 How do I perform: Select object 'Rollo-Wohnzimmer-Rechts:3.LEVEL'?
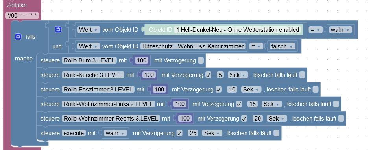click(111, 119)
